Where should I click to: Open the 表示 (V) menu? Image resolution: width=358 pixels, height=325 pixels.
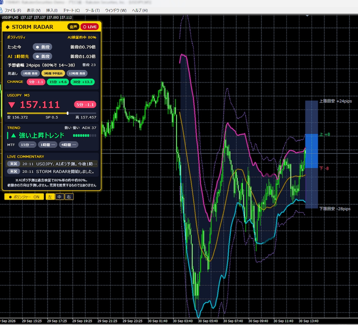point(33,10)
